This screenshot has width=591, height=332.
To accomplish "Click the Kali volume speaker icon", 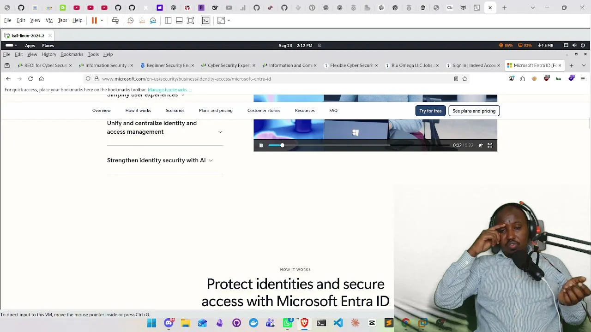I will 574,45.
